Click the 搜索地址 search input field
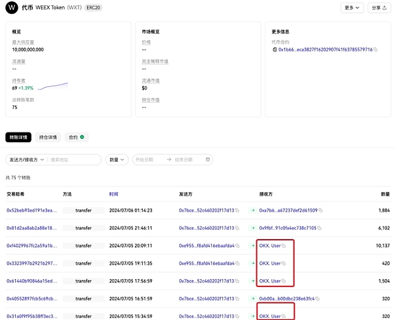This screenshot has height=320, width=395. click(x=74, y=159)
